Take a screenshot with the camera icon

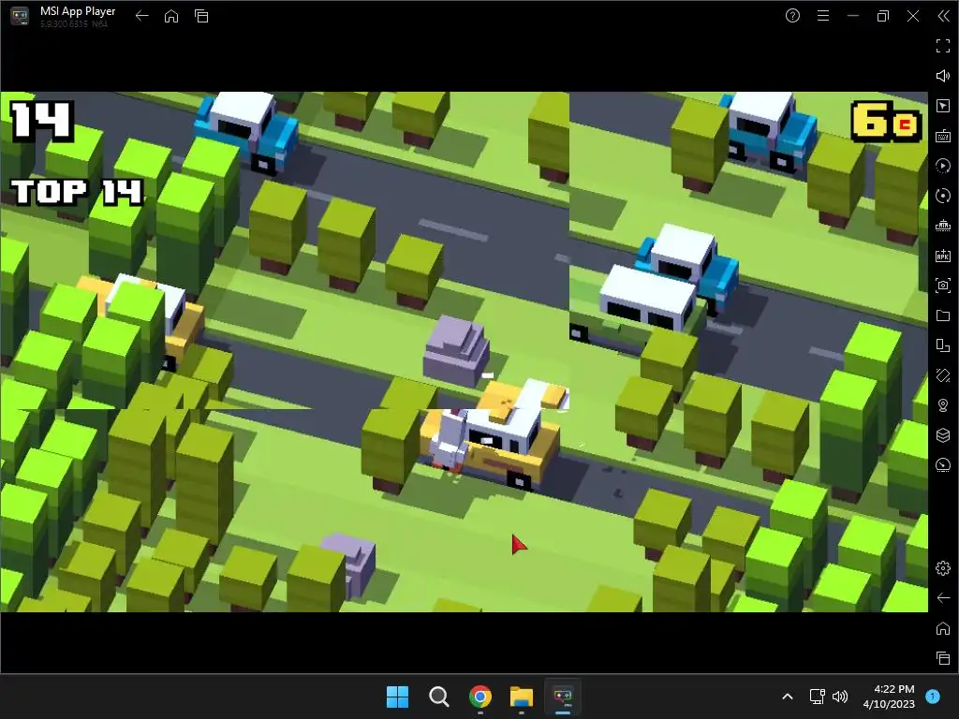(942, 286)
